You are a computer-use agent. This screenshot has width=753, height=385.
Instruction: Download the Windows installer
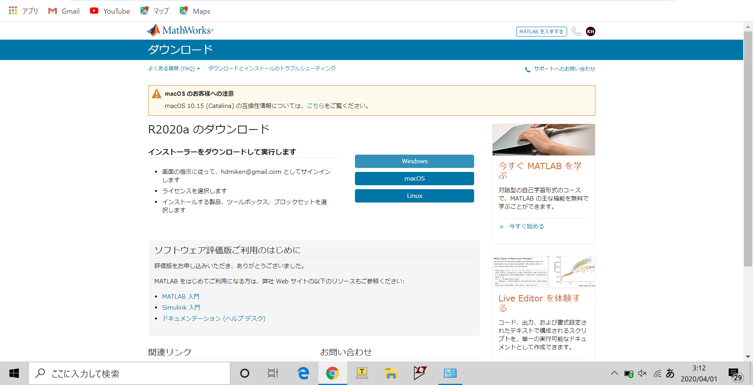point(415,161)
